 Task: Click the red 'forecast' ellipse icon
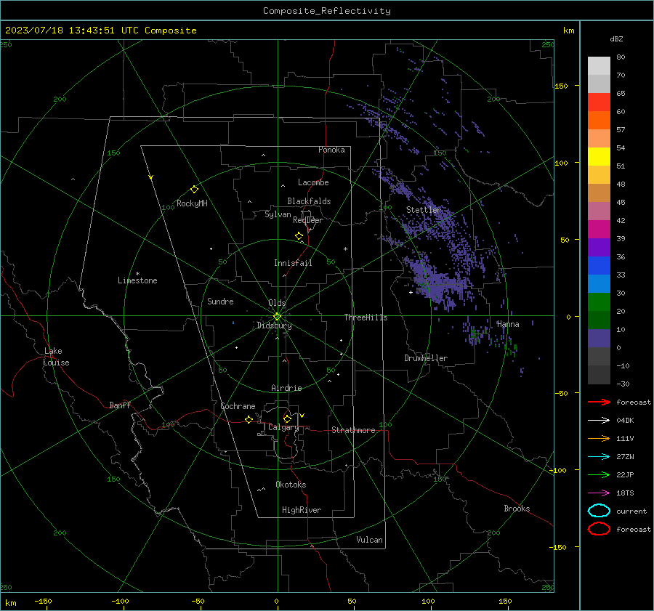click(599, 529)
